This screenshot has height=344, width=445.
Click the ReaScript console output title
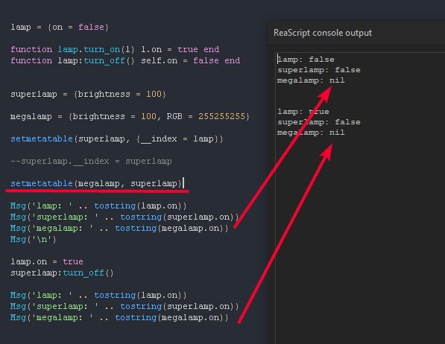(323, 33)
